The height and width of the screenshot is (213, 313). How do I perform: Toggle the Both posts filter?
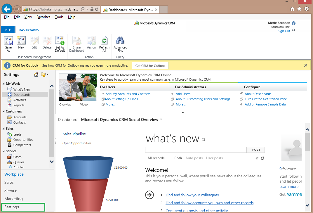pos(178,158)
